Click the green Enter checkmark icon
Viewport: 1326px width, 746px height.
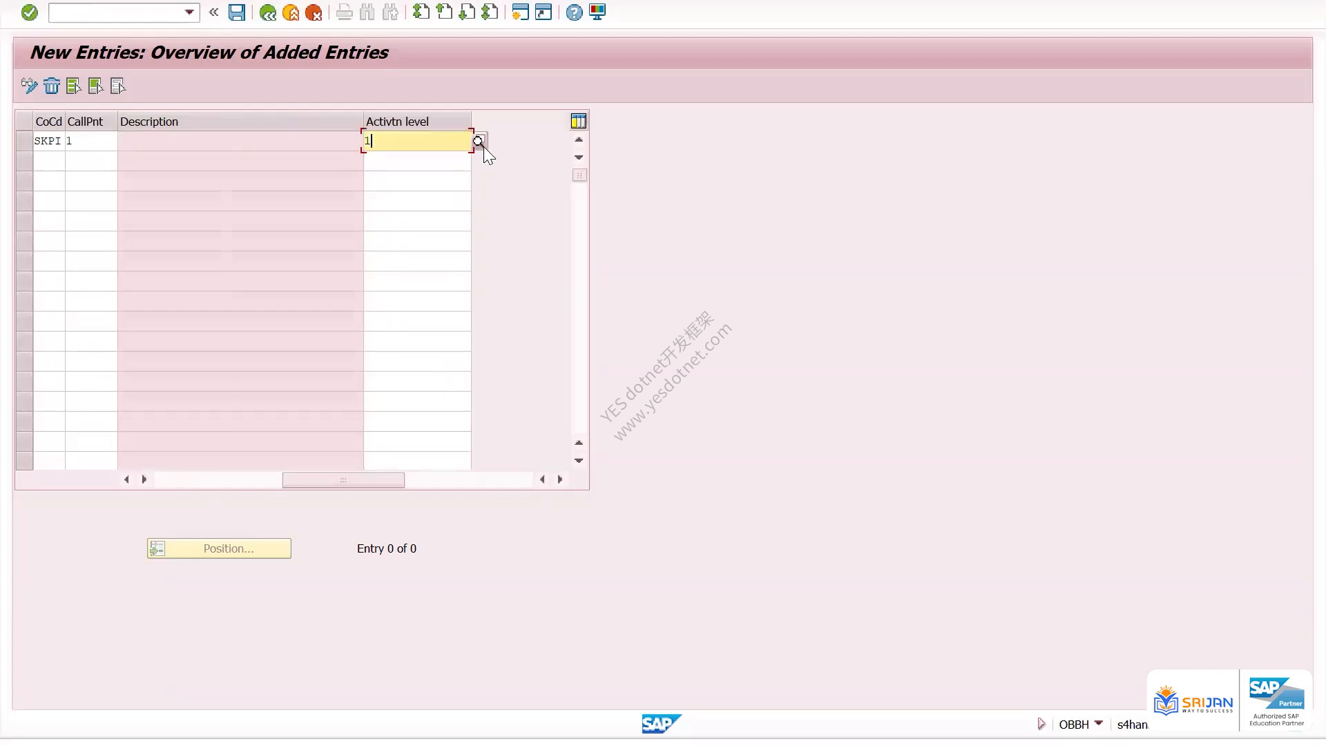pos(29,12)
